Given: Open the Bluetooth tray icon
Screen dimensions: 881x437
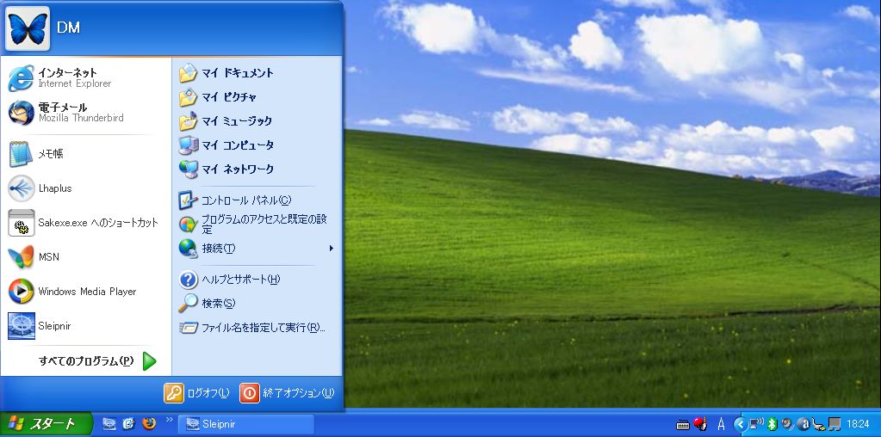Looking at the screenshot, I should tap(772, 424).
